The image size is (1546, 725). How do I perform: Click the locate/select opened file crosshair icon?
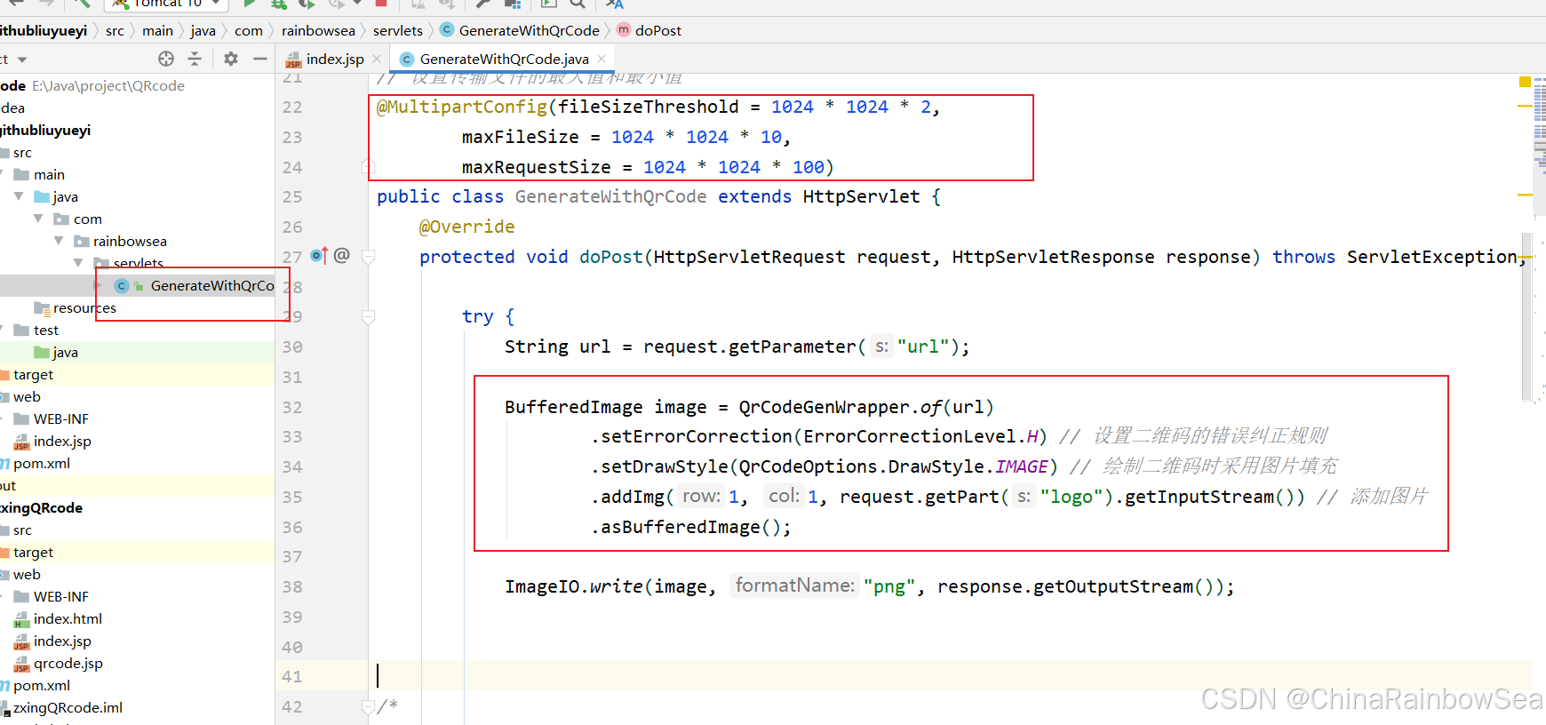166,59
